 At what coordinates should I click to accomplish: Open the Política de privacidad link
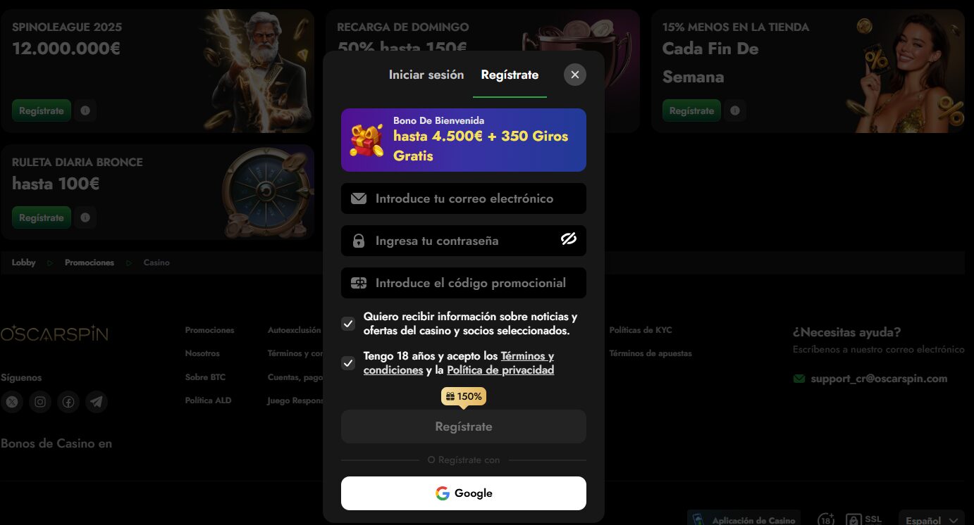(500, 370)
